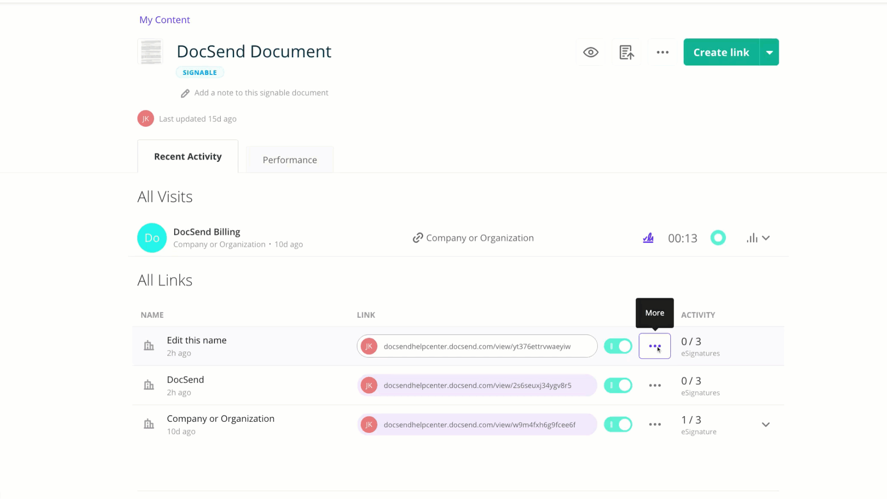Click the organization icon for DocSend link
This screenshot has width=887, height=499.
click(x=149, y=385)
